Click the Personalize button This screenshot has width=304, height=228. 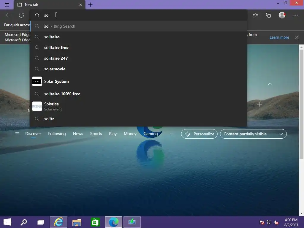click(x=199, y=134)
